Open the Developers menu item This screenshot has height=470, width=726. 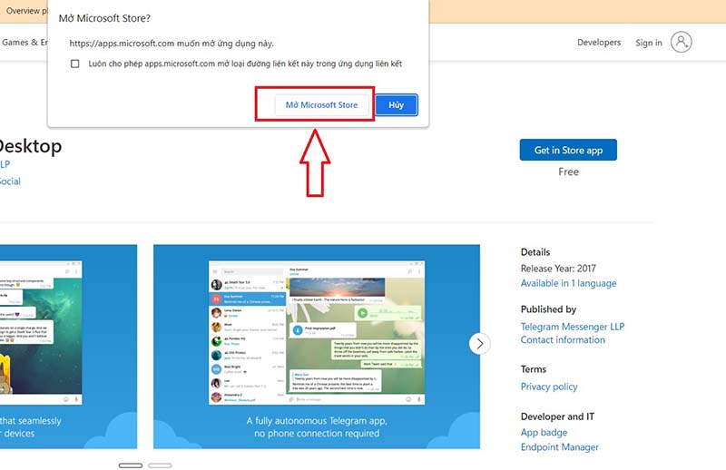599,43
